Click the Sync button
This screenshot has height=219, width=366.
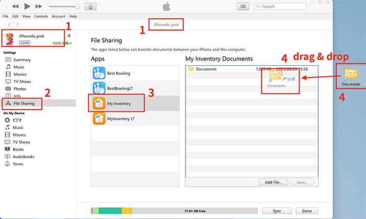coord(277,211)
